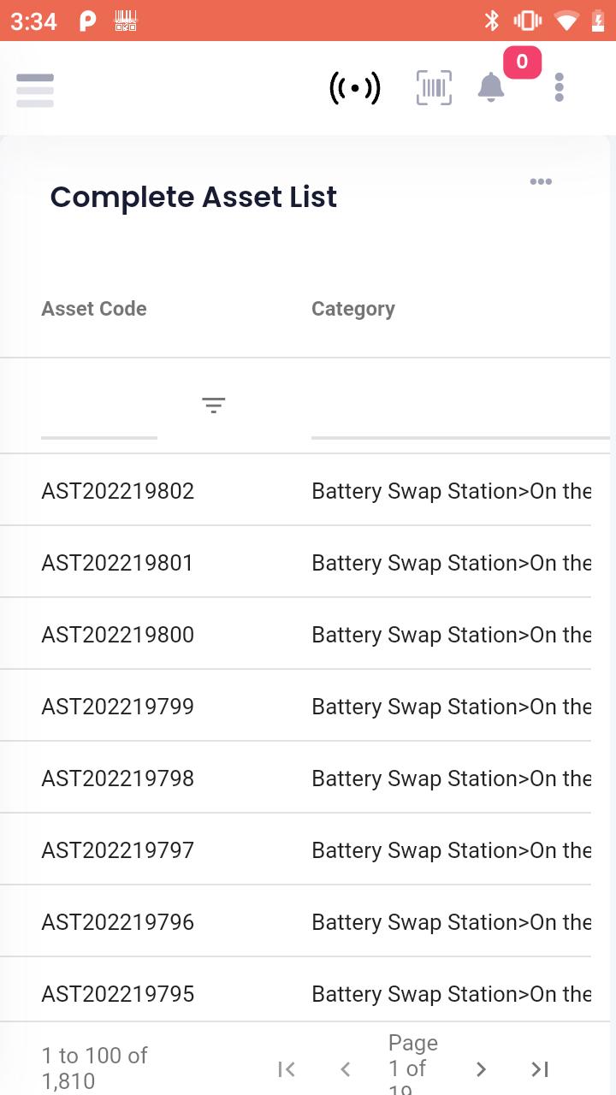616x1095 pixels.
Task: Go to the next page arrow
Action: (x=481, y=1068)
